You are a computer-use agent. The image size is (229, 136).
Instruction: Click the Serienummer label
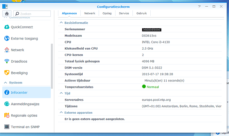pos(75,29)
